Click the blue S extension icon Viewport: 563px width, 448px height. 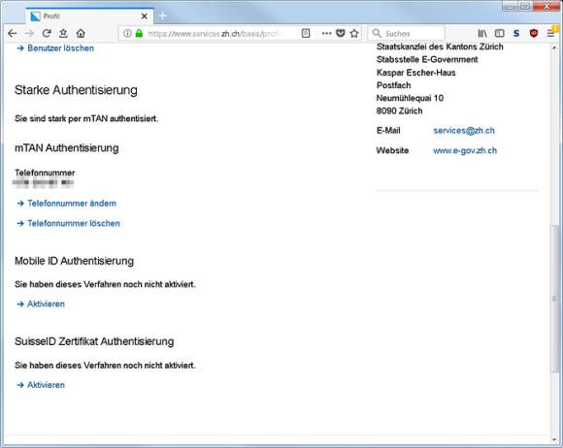pyautogui.click(x=516, y=33)
